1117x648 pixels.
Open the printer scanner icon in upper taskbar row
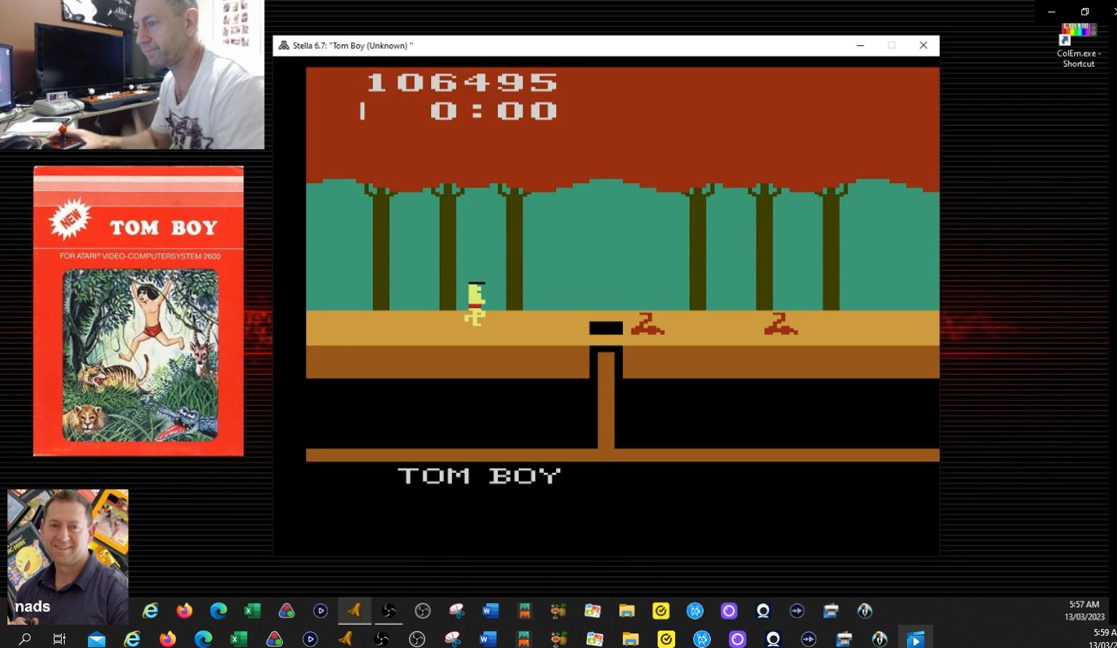tap(831, 611)
